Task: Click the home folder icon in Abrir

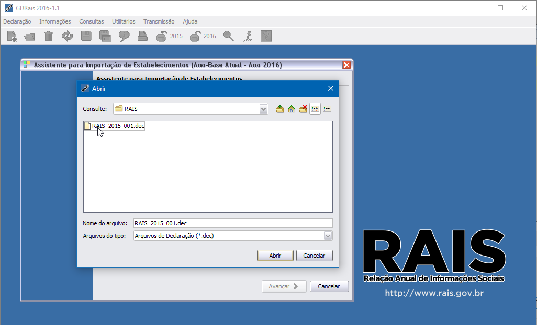Action: 292,109
